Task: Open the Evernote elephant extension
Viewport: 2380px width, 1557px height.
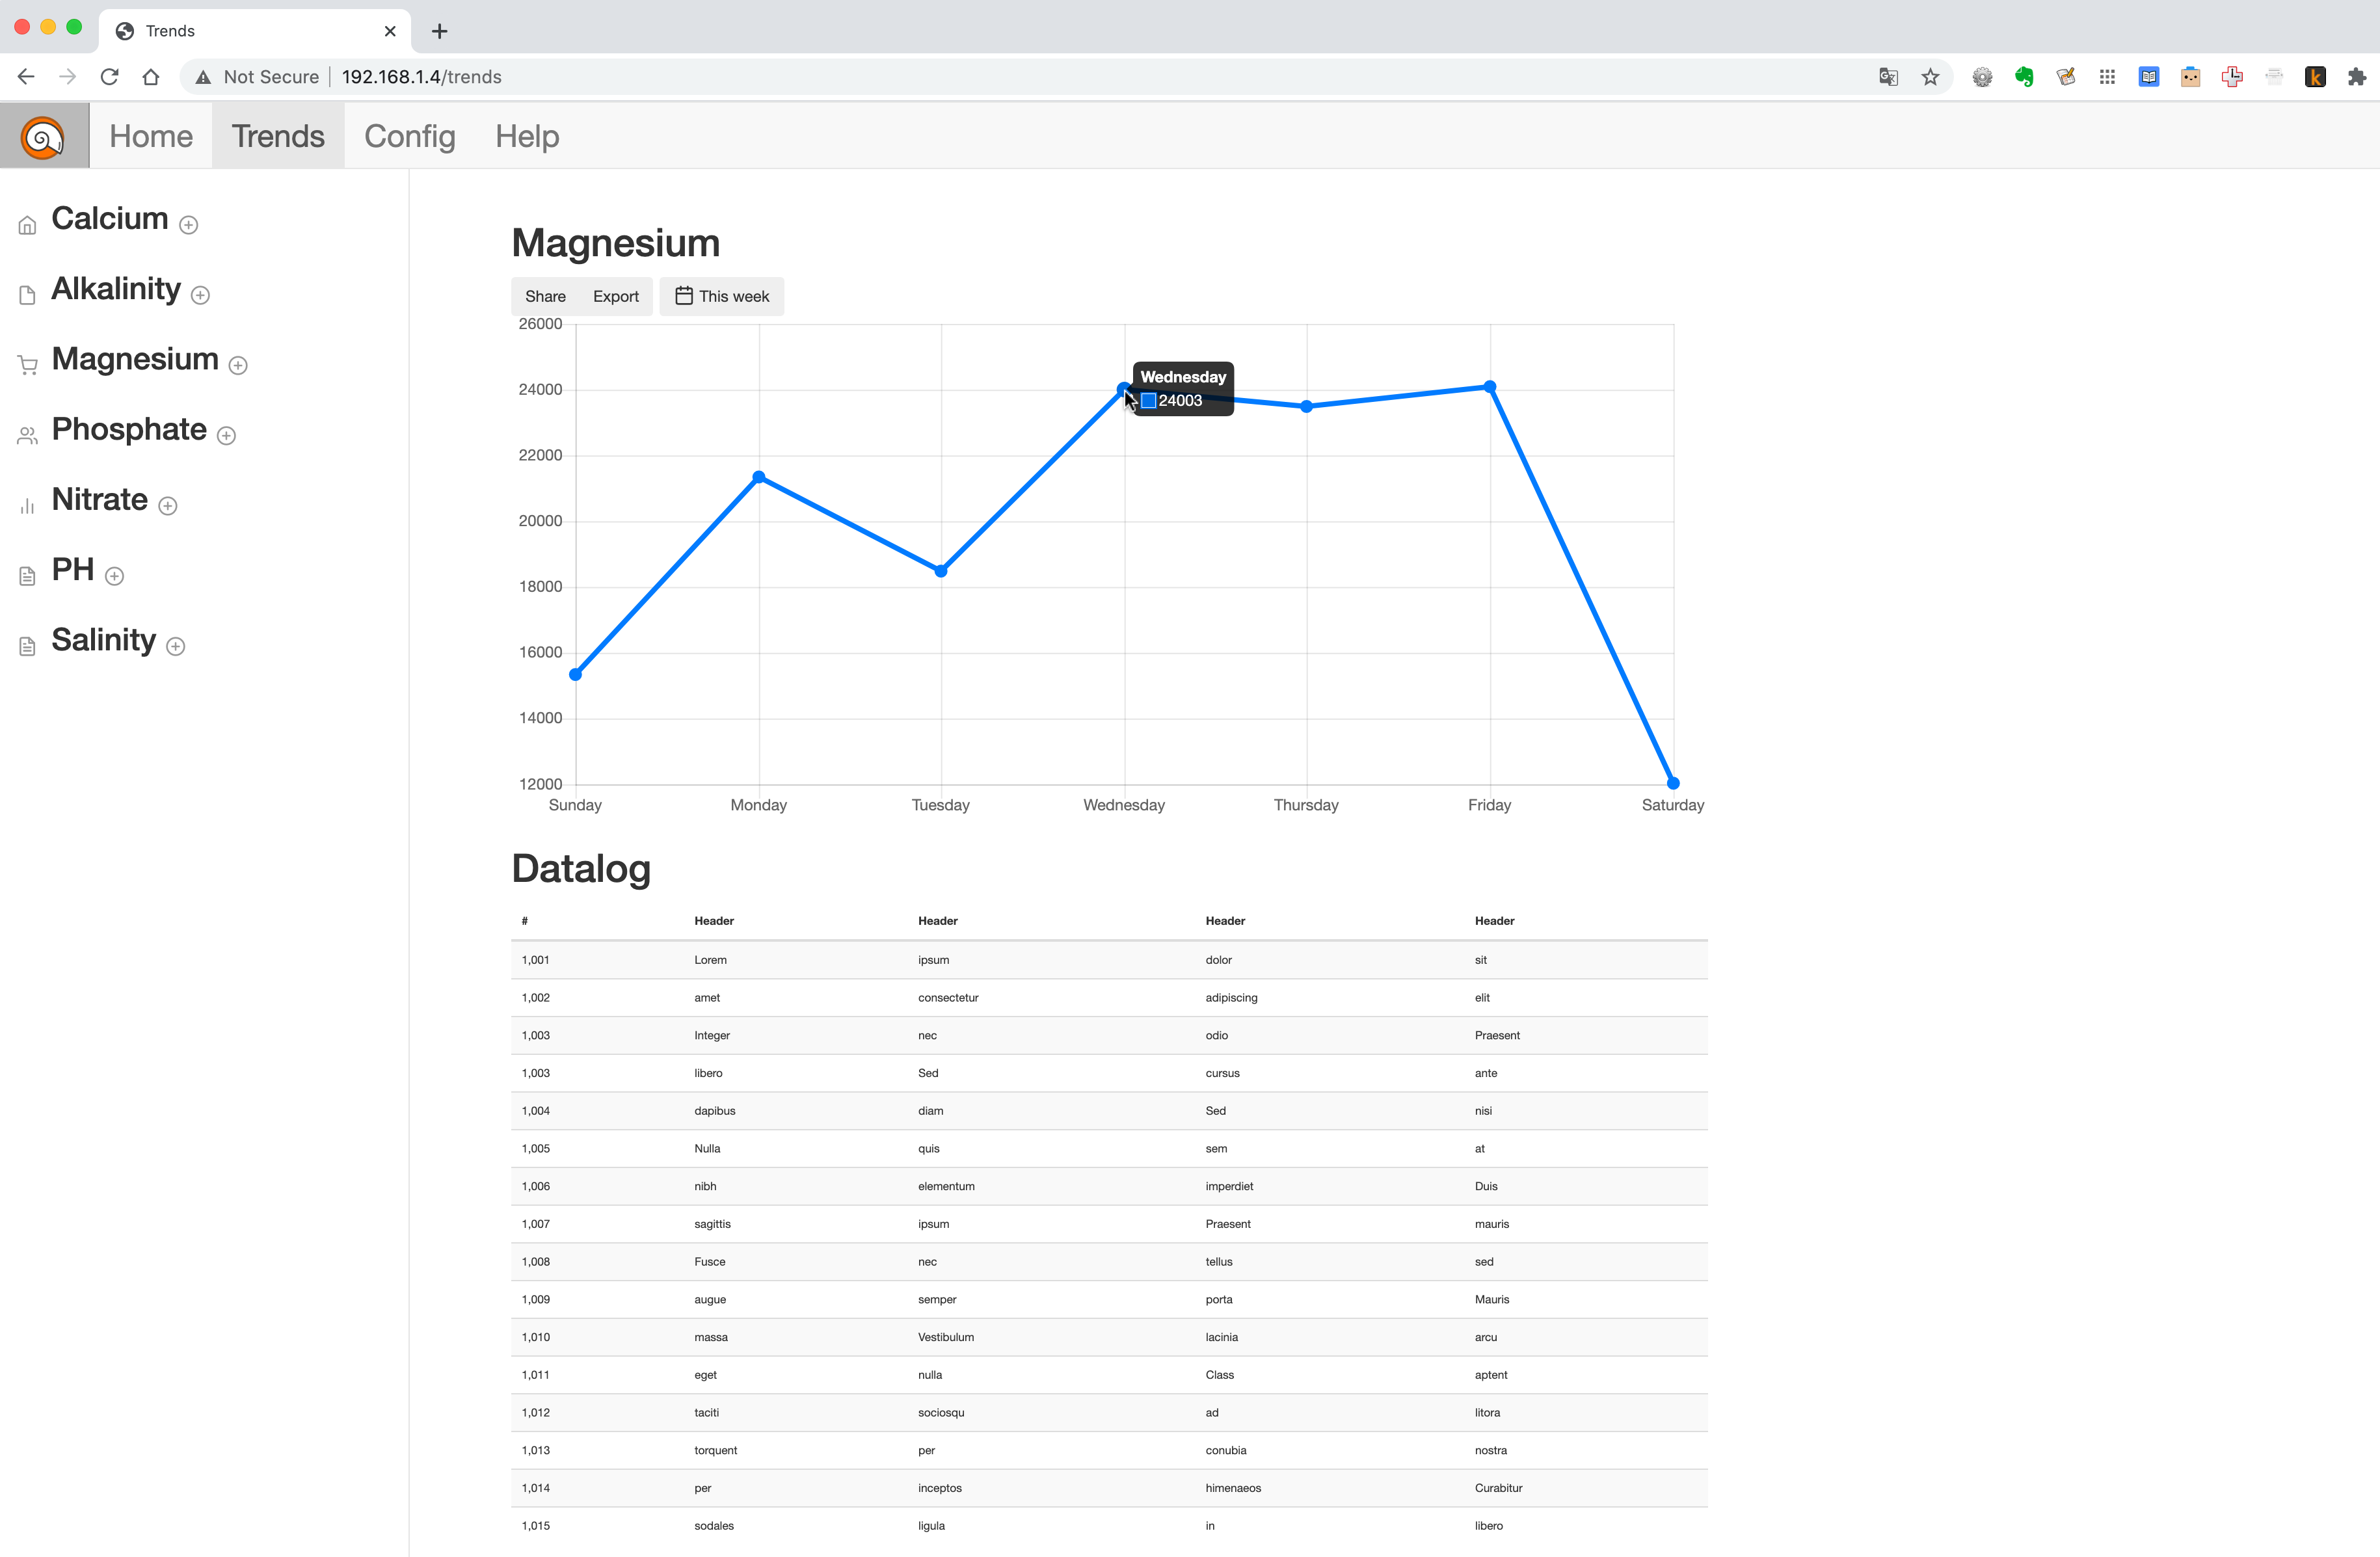Action: (x=2024, y=77)
